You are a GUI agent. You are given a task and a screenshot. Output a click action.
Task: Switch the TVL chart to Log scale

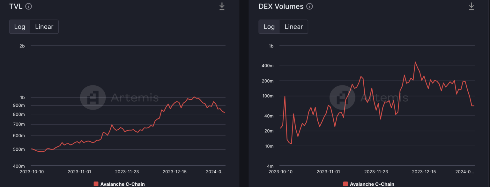pos(19,27)
